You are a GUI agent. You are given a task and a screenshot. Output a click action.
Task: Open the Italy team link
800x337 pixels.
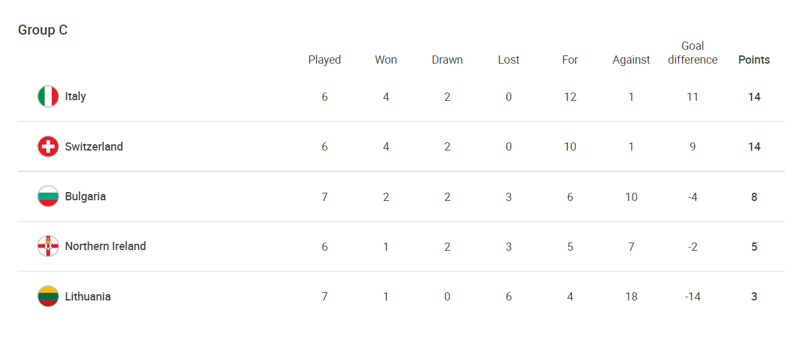(76, 96)
